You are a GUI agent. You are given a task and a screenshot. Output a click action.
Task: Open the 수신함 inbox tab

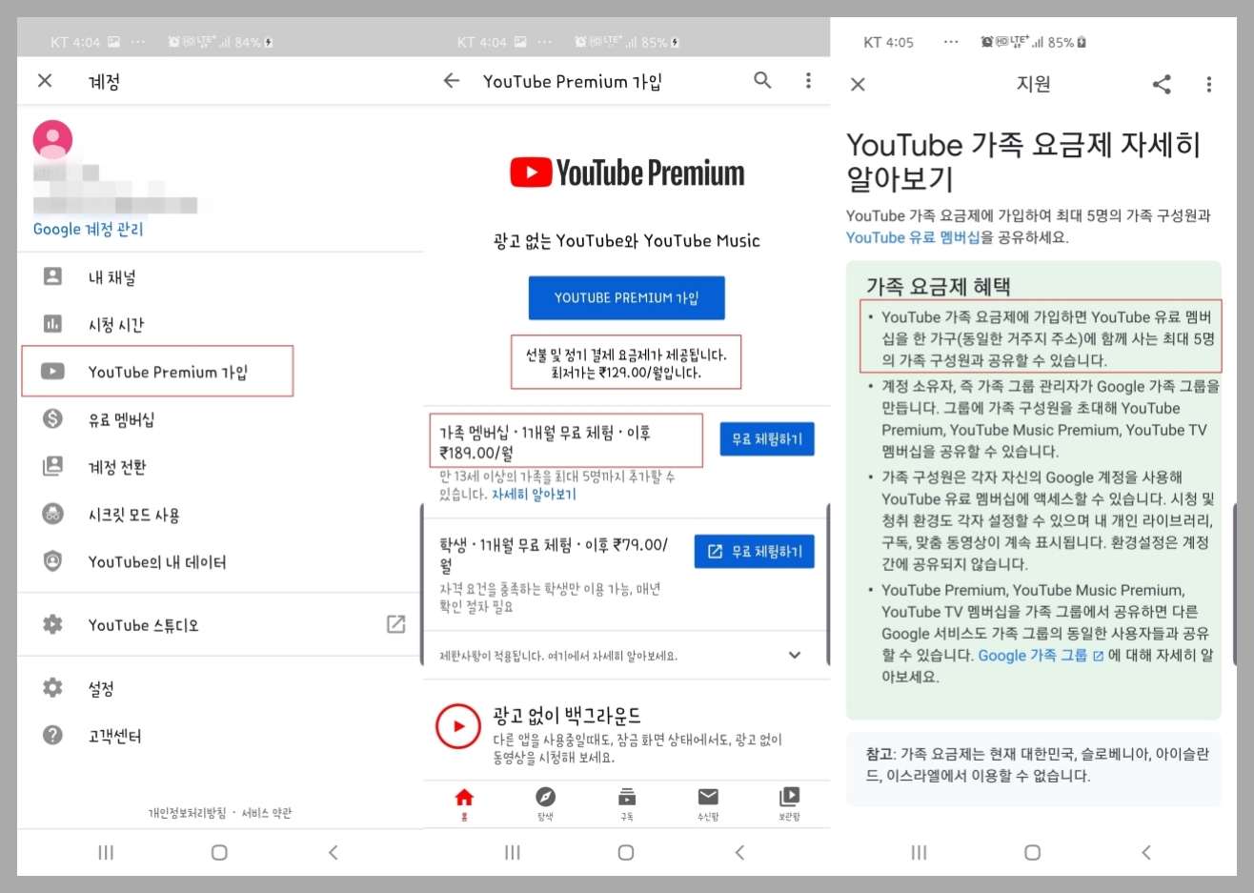coord(708,802)
